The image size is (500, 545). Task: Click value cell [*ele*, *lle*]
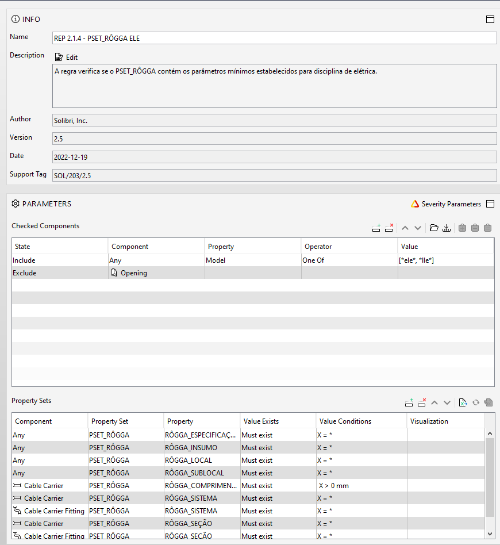click(x=446, y=260)
